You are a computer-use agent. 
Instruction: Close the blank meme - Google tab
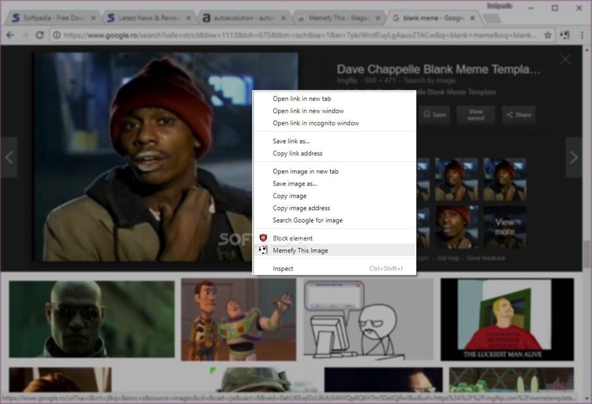472,18
